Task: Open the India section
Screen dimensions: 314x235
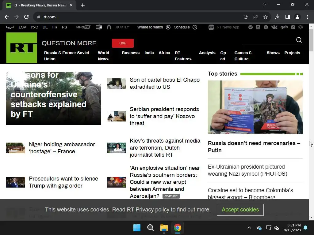Action: [149, 53]
